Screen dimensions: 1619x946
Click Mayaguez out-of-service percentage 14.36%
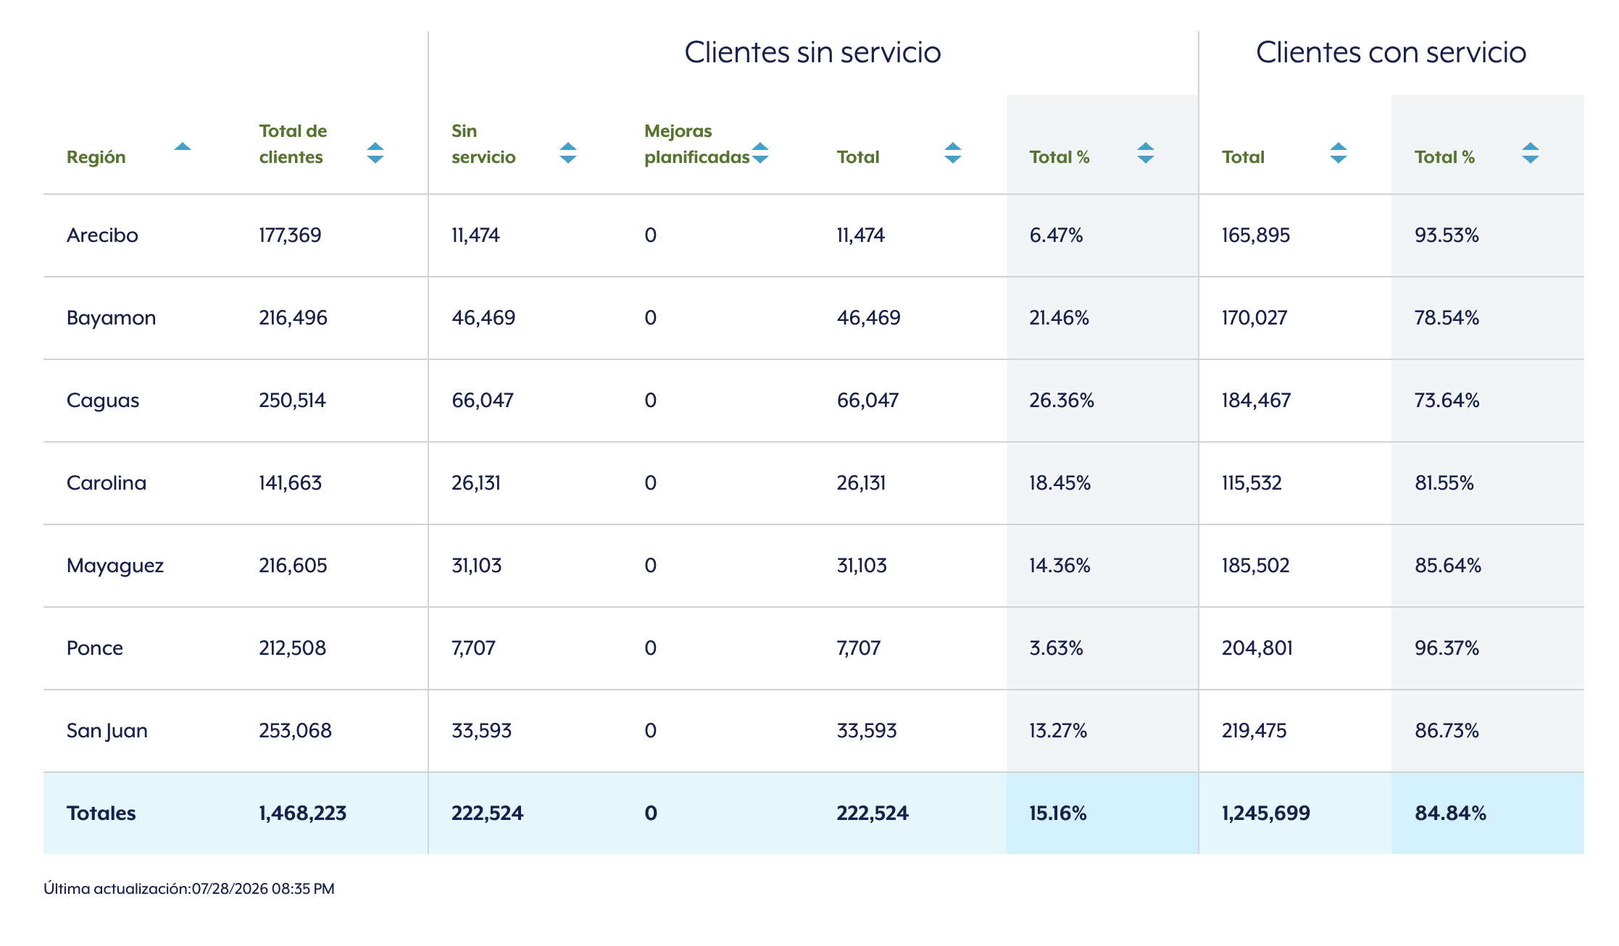pyautogui.click(x=1060, y=566)
